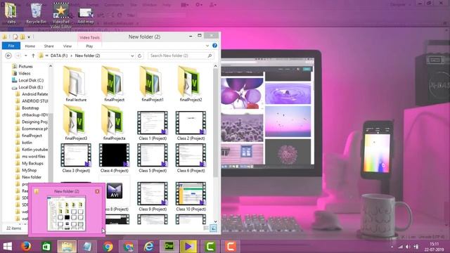The width and height of the screenshot is (450, 253).
Task: Open Internet Explorer from the taskbar
Action: click(x=148, y=247)
